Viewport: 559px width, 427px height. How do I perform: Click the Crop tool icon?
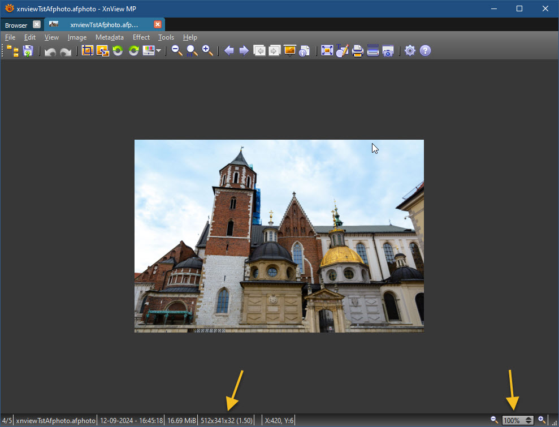(87, 51)
